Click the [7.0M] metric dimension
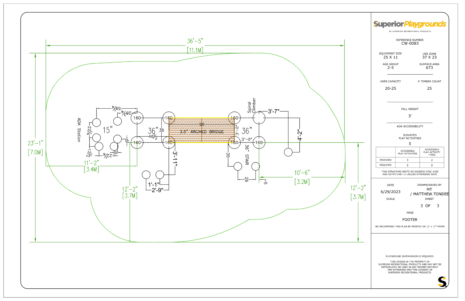This screenshot has height=301, width=465. 35,152
